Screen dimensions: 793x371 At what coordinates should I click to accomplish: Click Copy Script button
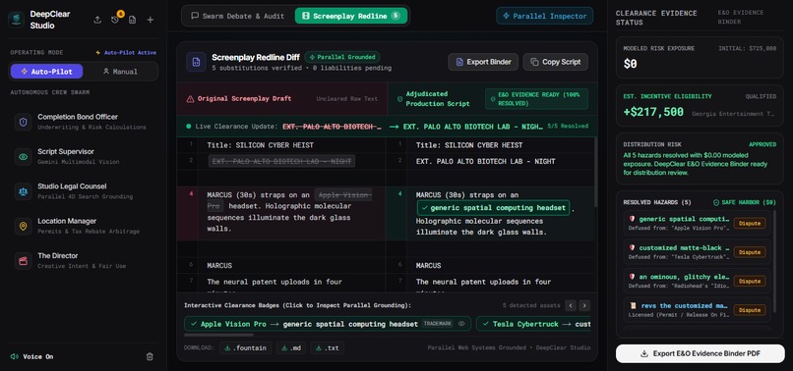click(555, 62)
